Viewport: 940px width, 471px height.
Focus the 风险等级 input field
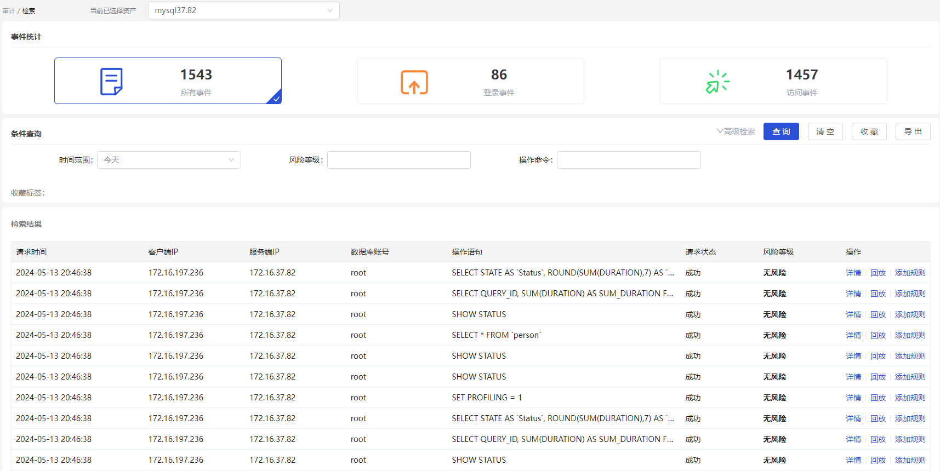click(x=398, y=160)
